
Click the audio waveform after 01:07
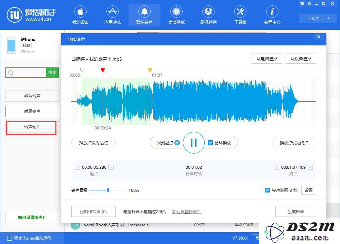pos(233,101)
